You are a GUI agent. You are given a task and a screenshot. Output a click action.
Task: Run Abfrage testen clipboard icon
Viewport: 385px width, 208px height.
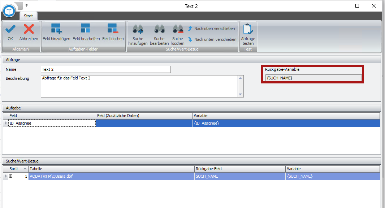[248, 29]
